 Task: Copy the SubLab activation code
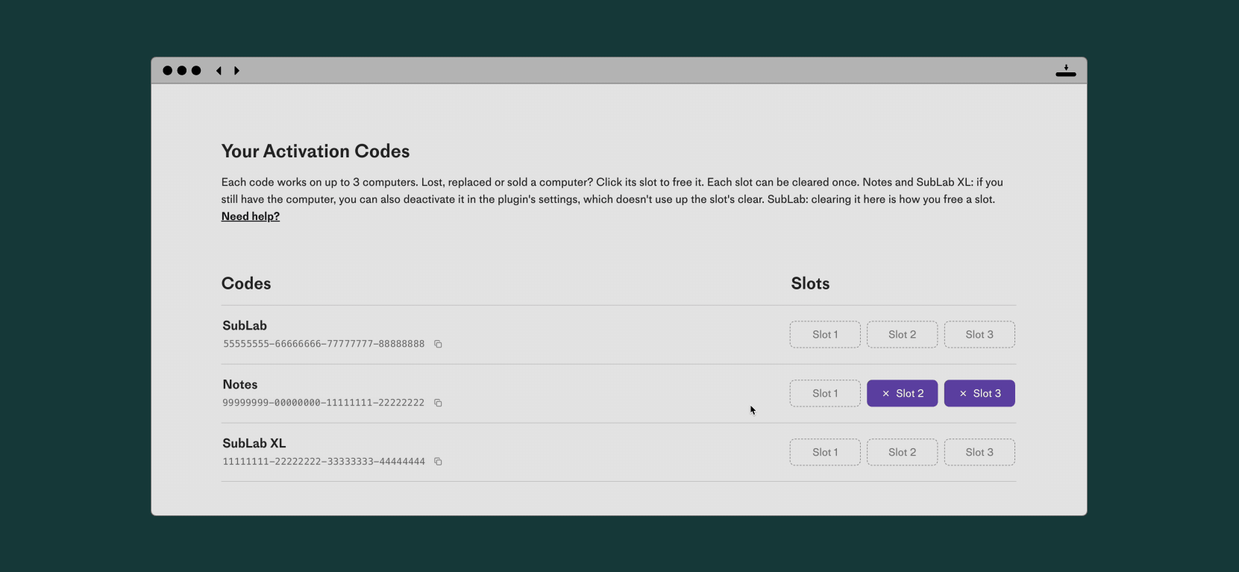point(438,344)
